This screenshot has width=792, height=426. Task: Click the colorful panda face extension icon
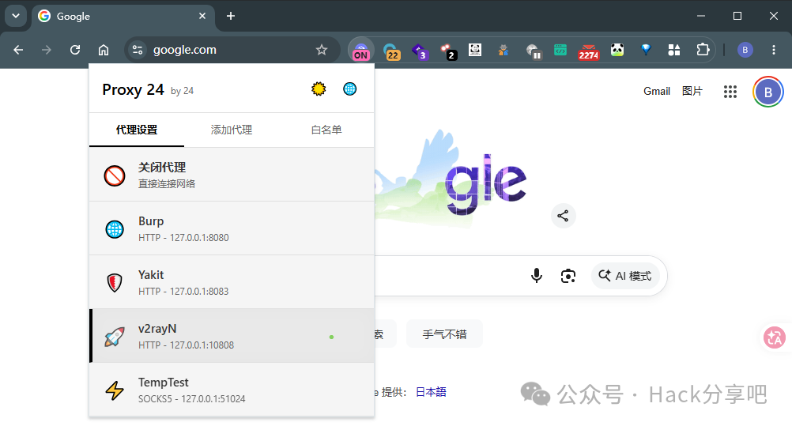point(617,50)
